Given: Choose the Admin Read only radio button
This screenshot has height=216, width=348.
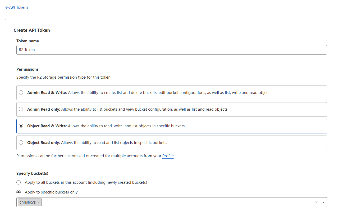Looking at the screenshot, I should [x=21, y=109].
